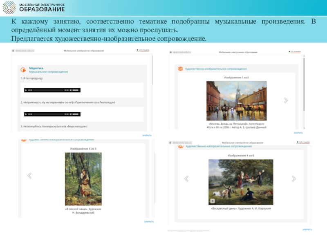
Task: Open the «Воскресный день» painting
Action: click(x=241, y=182)
